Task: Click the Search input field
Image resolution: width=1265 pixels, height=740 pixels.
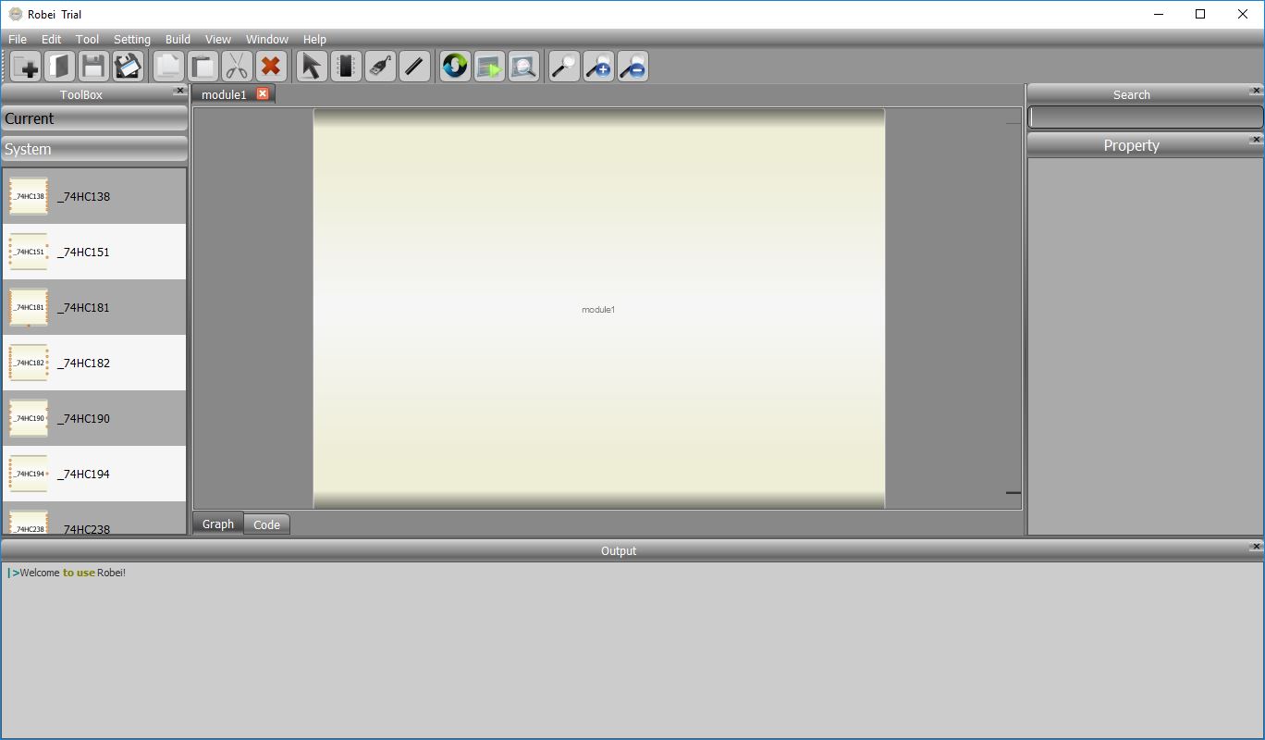Action: coord(1146,117)
